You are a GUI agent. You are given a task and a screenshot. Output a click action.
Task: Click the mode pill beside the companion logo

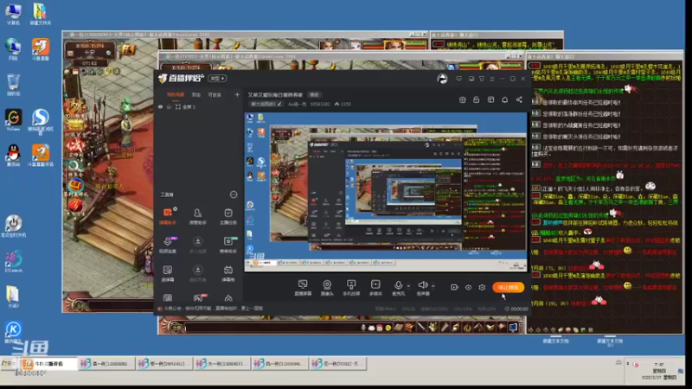pyautogui.click(x=217, y=79)
